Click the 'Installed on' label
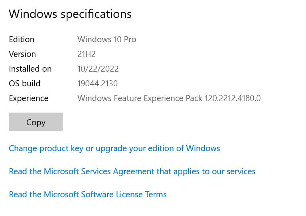The width and height of the screenshot is (306, 216). pyautogui.click(x=30, y=69)
